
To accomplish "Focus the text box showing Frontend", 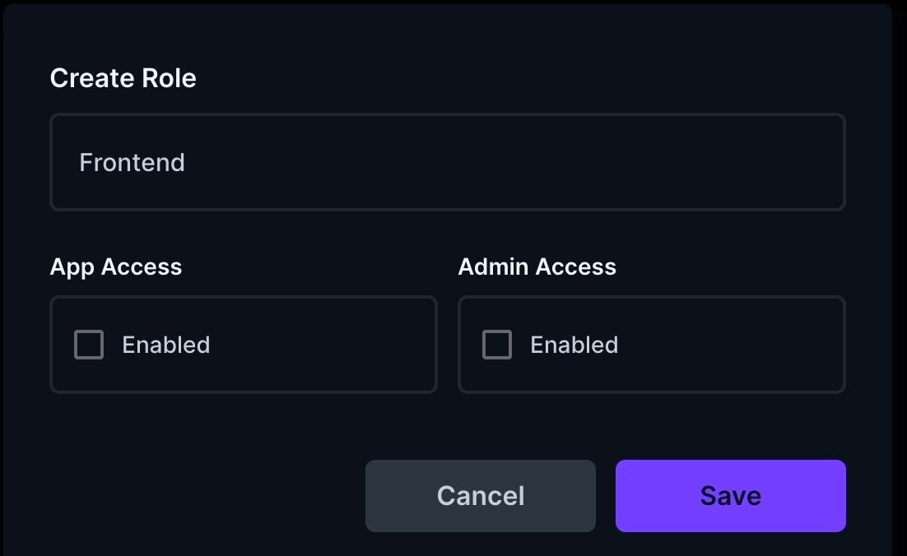I will point(448,162).
